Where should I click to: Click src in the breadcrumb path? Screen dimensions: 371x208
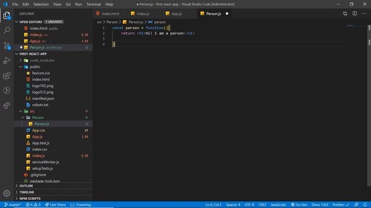click(99, 22)
